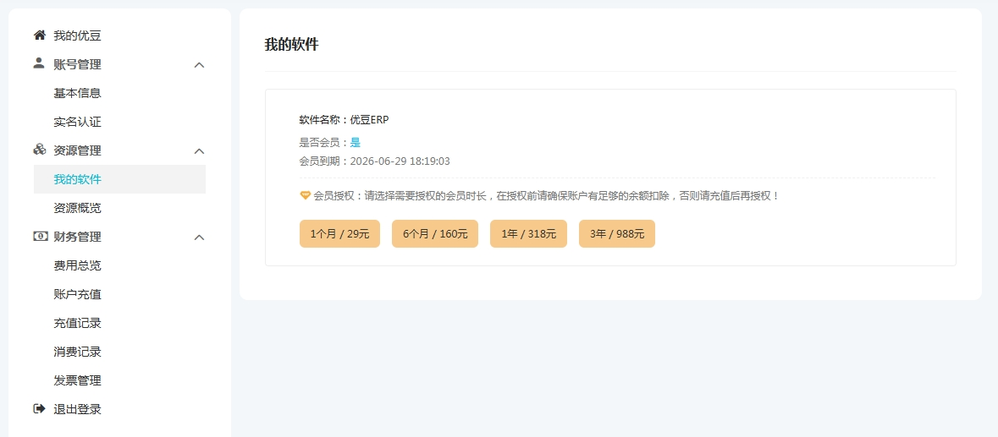Click the expiry date 2026-06-29 18:19:03
Screen dimensions: 998x437
400,161
